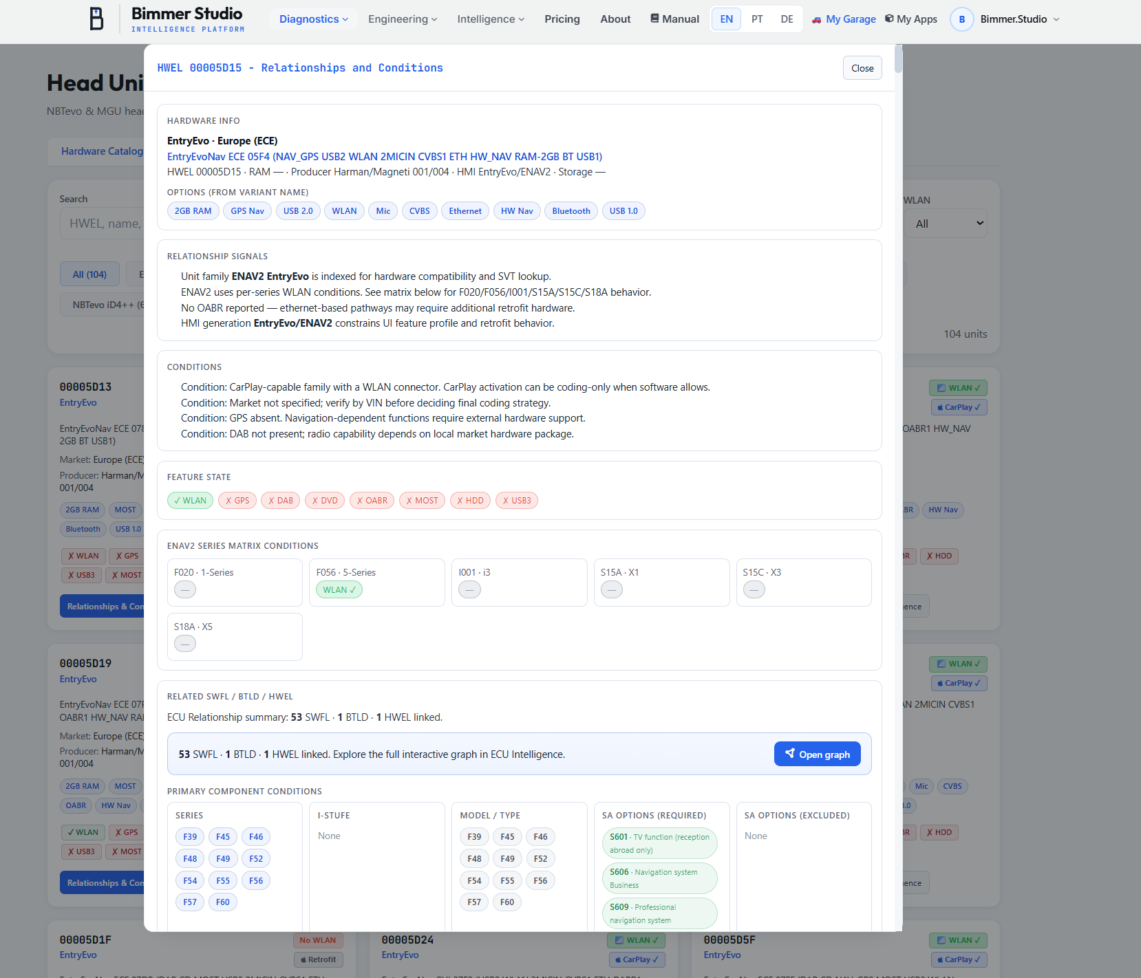Click the S601 TV function SA option

[x=659, y=843]
